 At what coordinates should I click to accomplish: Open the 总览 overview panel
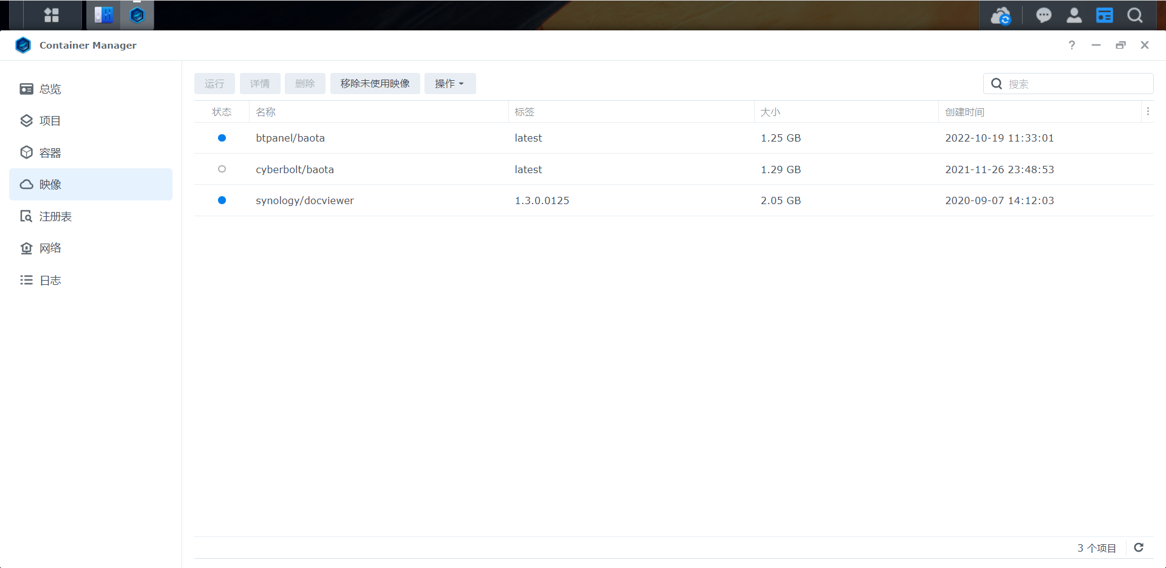click(x=50, y=89)
